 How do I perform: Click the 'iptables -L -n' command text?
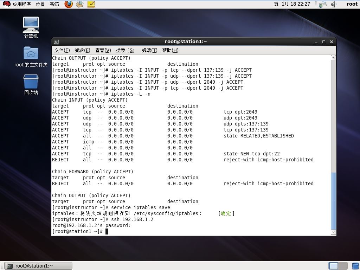pos(131,94)
